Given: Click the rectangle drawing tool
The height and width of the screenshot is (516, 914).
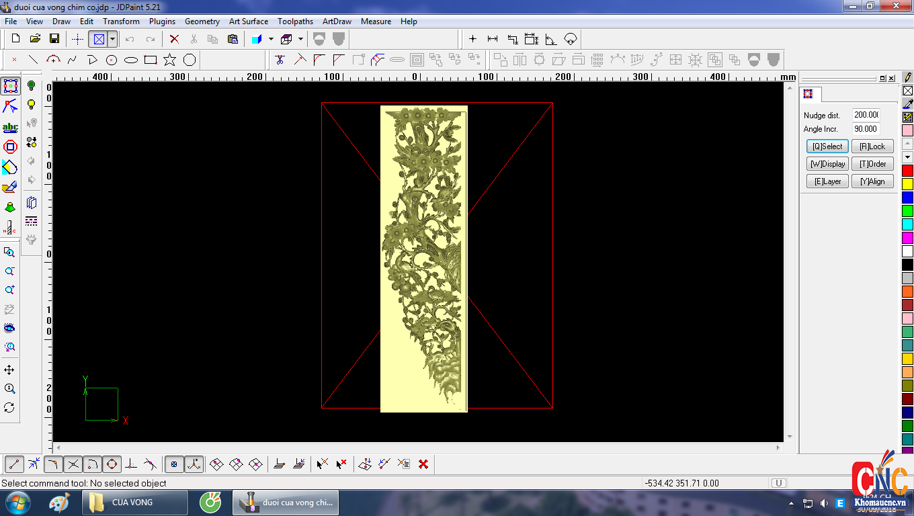Looking at the screenshot, I should 151,60.
